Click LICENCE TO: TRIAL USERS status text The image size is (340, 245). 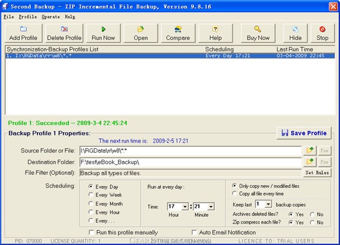click(276, 241)
